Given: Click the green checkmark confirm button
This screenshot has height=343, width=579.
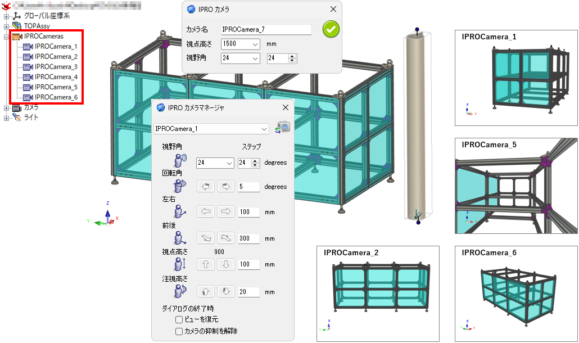Looking at the screenshot, I should (331, 29).
